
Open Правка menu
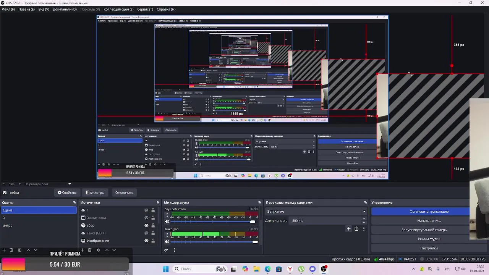[x=26, y=9]
